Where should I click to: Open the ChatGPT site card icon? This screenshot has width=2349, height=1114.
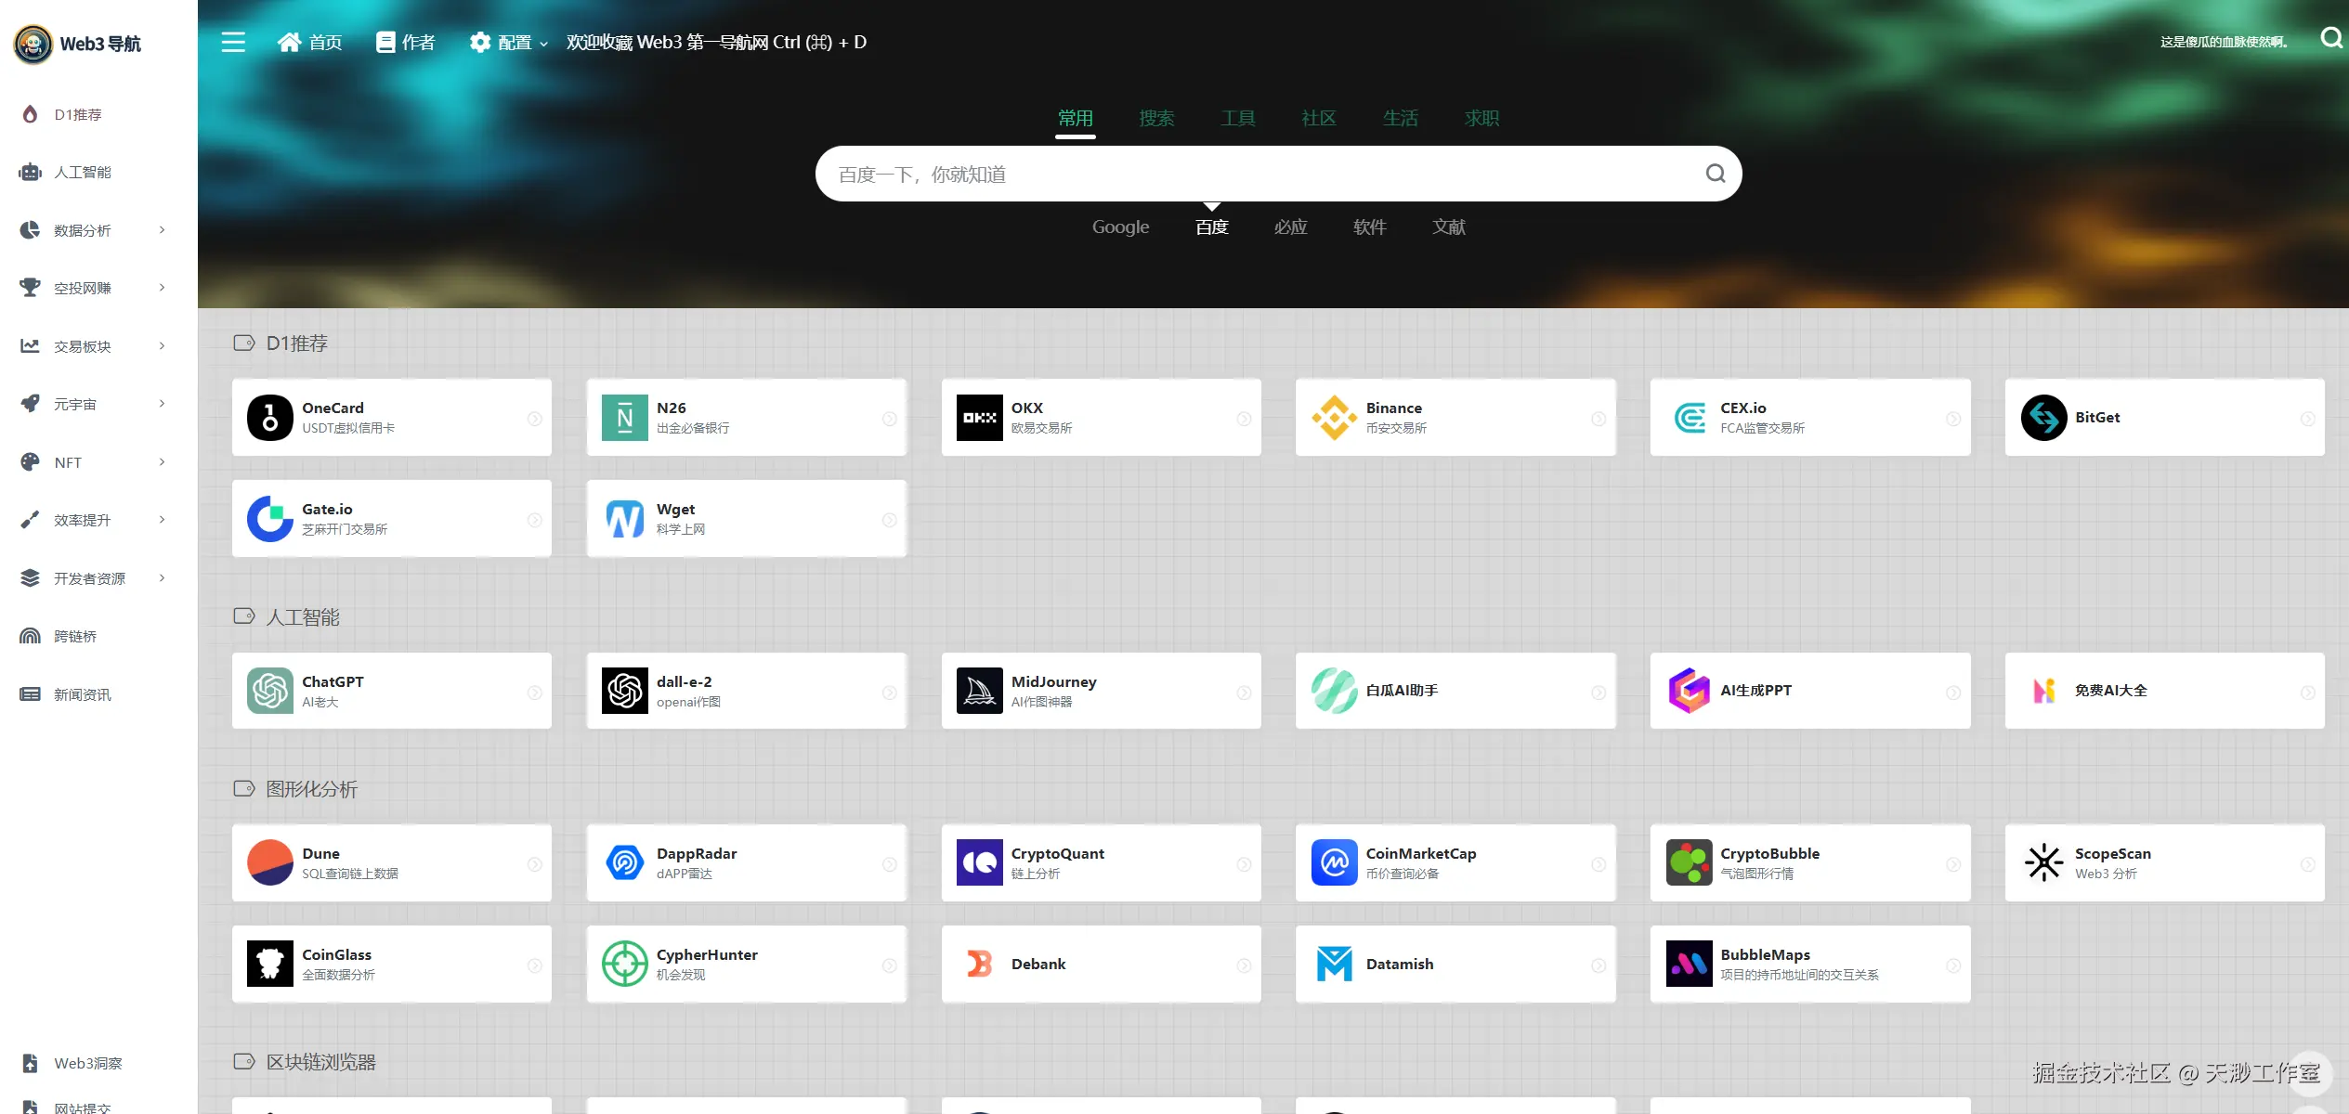[269, 691]
